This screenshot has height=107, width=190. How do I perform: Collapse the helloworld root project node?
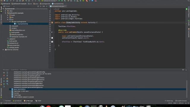pos(3,9)
